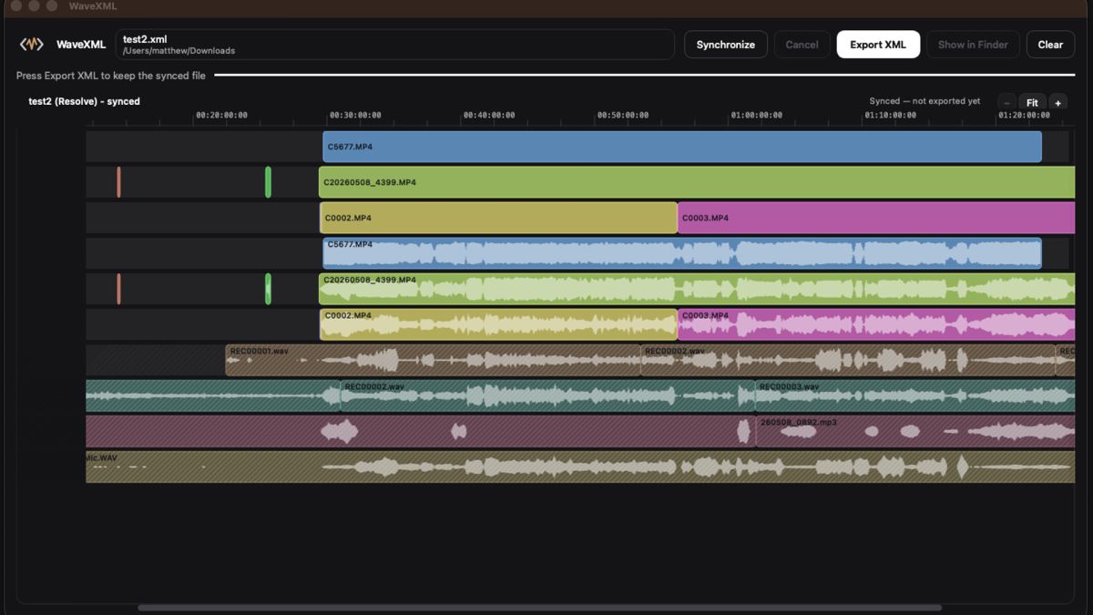Click the red marker on the audio waveform track

point(118,289)
